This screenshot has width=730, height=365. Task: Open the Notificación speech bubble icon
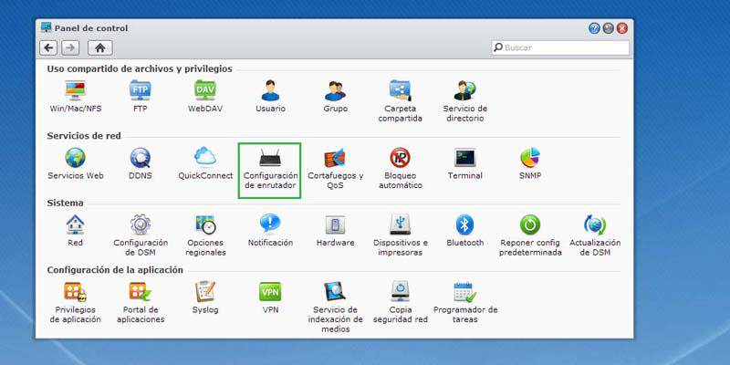(270, 224)
